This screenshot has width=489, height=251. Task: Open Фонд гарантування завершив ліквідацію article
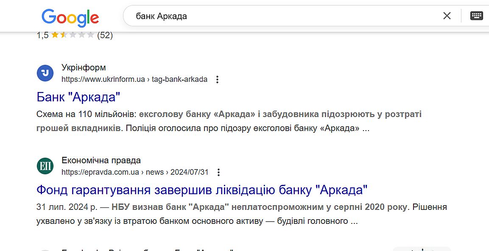point(201,190)
